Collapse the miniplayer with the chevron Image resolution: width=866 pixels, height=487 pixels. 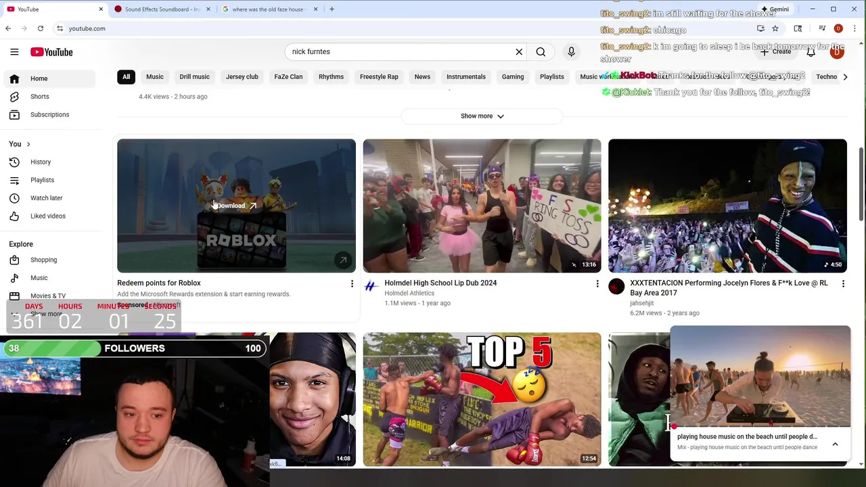[x=835, y=444]
